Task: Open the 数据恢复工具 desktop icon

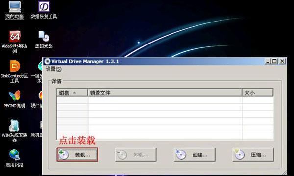Action: [x=44, y=10]
